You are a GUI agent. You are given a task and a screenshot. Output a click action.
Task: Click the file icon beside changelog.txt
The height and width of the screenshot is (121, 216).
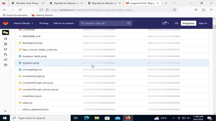20,70
